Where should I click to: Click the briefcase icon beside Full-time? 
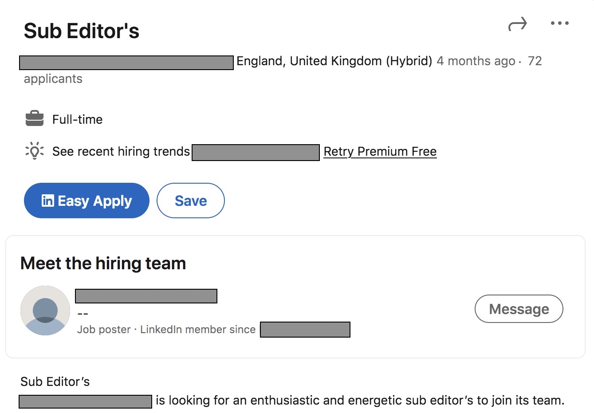coord(35,119)
